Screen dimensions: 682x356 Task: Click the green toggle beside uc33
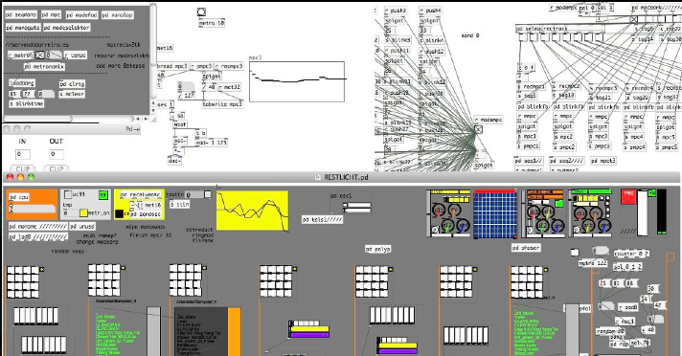(103, 194)
